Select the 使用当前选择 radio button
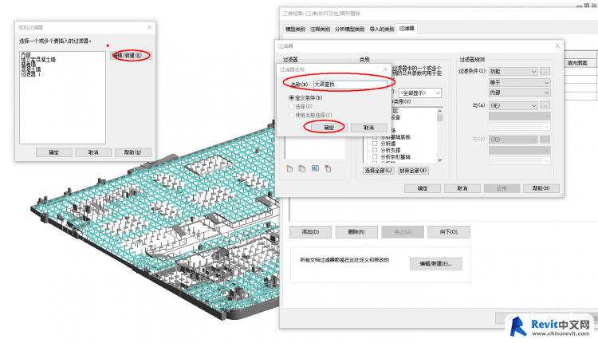This screenshot has width=598, height=343. 291,115
